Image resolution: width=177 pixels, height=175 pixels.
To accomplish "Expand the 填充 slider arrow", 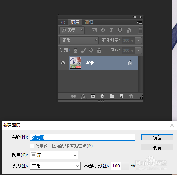I will 138,50.
